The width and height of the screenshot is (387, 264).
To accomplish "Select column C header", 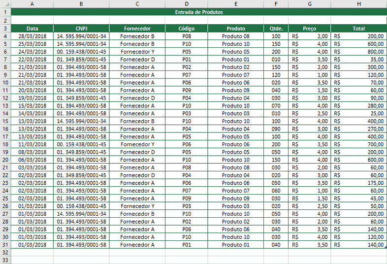I will 137,4.
